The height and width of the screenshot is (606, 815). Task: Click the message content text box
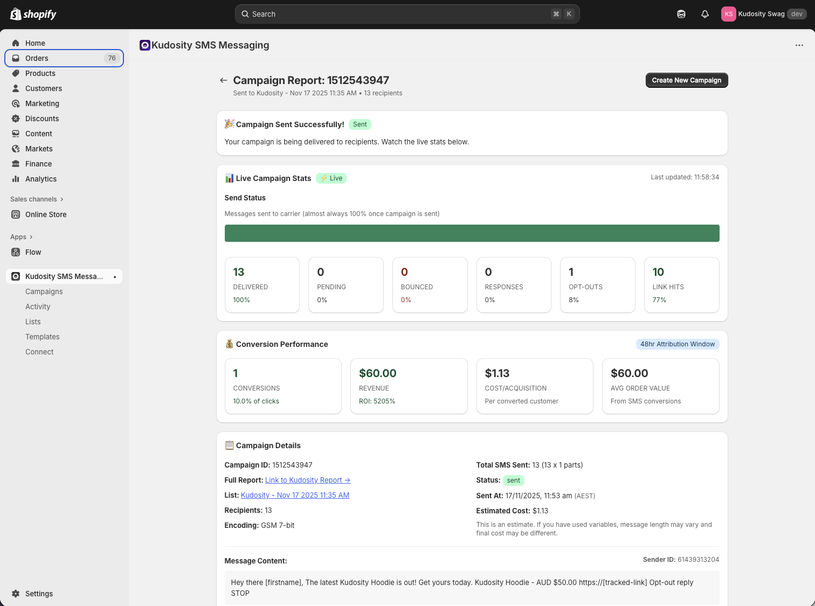tap(472, 588)
